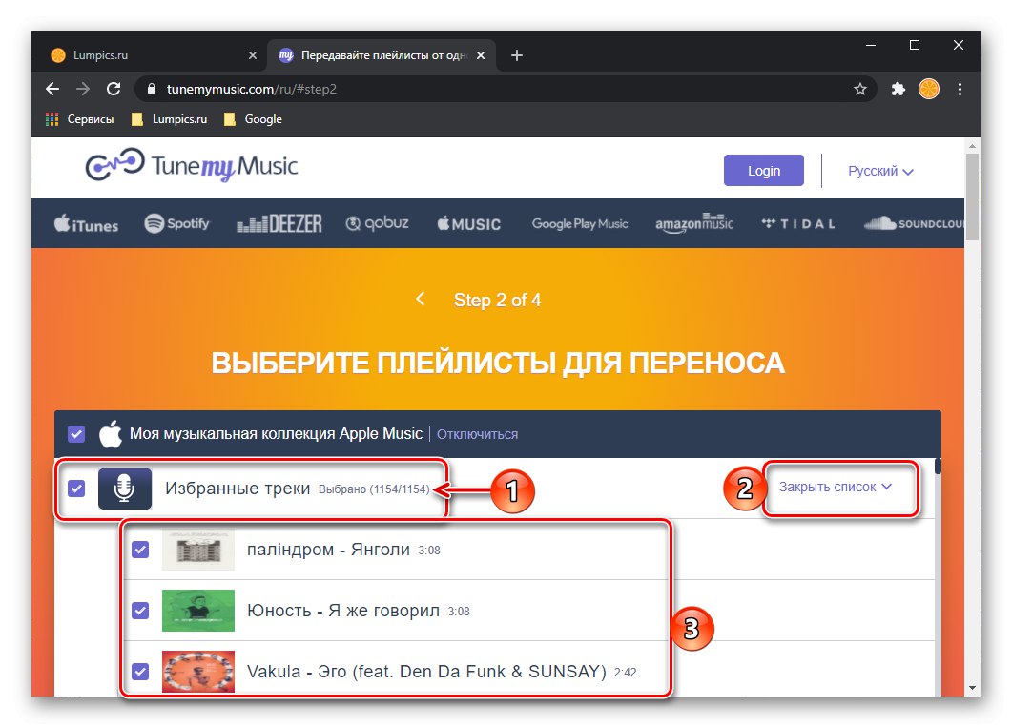Click the Login button
This screenshot has height=728, width=1012.
[763, 171]
